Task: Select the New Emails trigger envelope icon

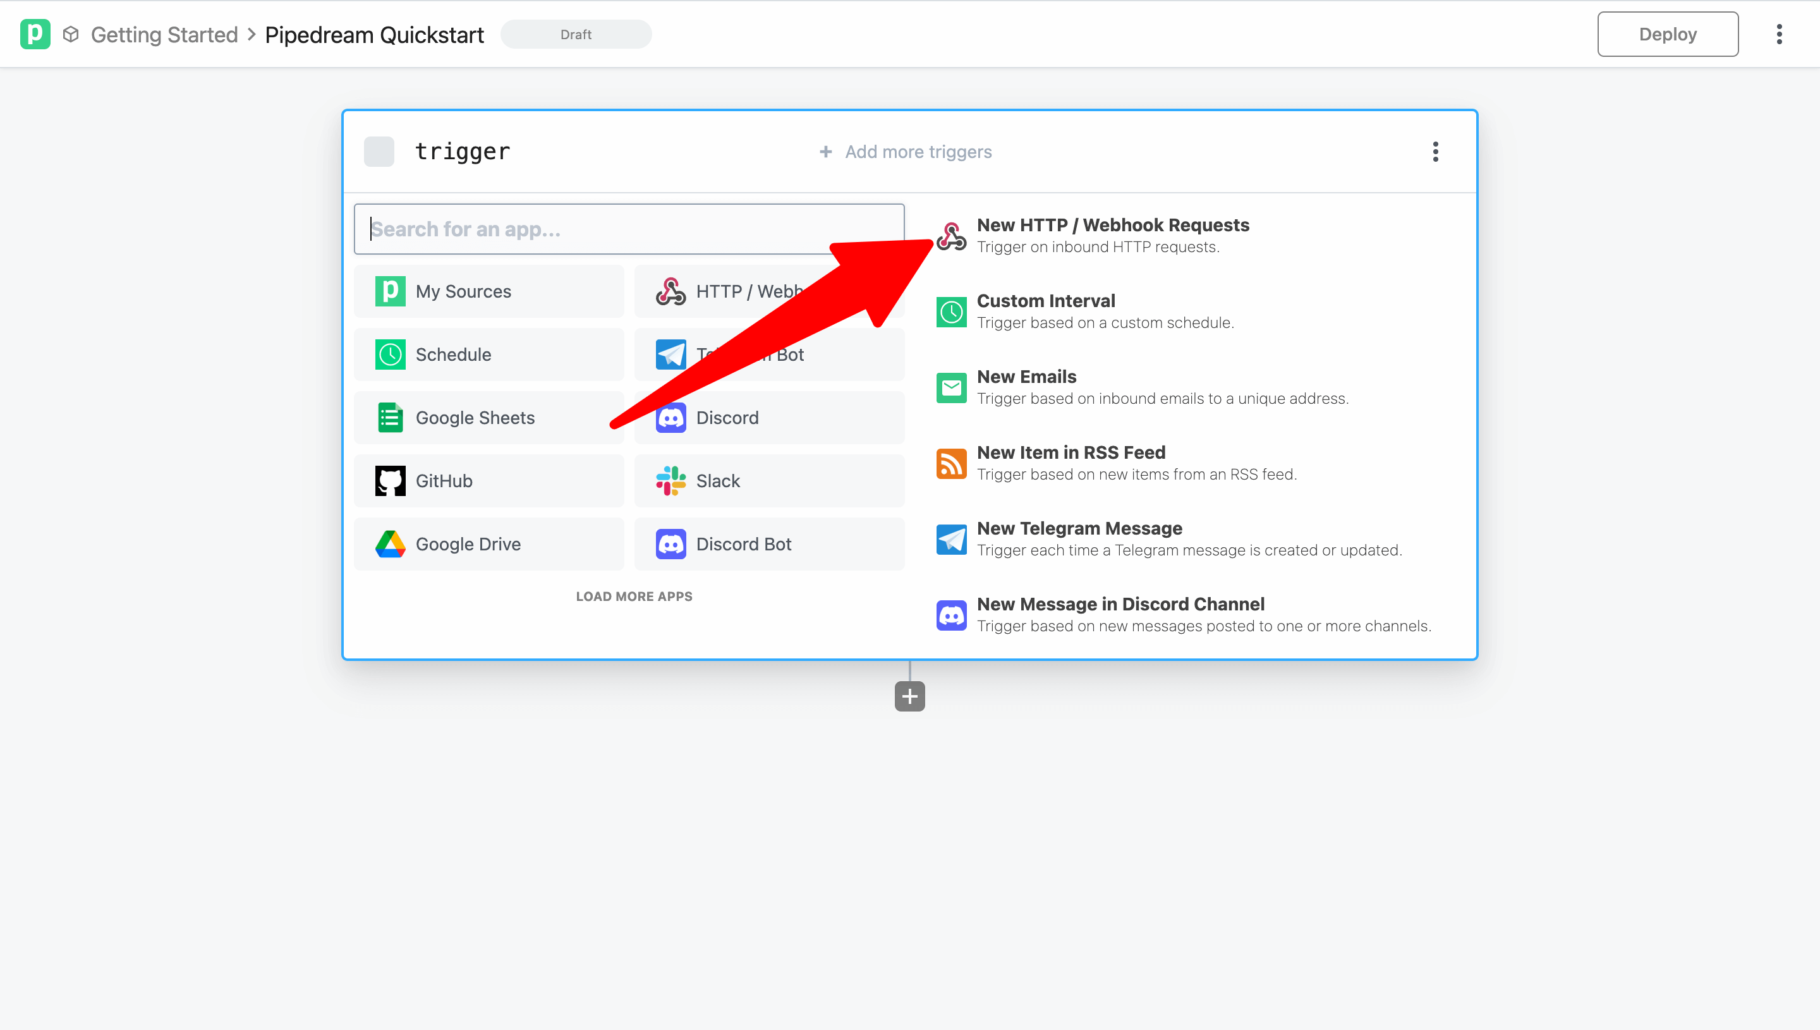Action: (951, 387)
